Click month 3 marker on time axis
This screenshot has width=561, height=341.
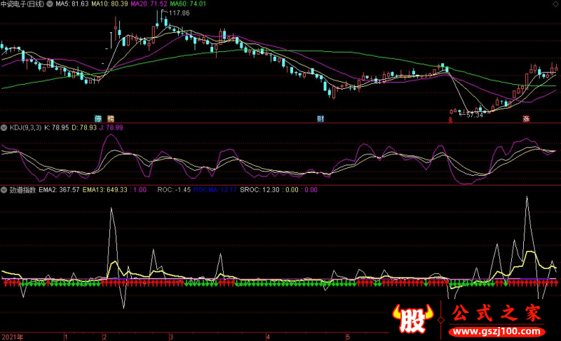coord(170,336)
